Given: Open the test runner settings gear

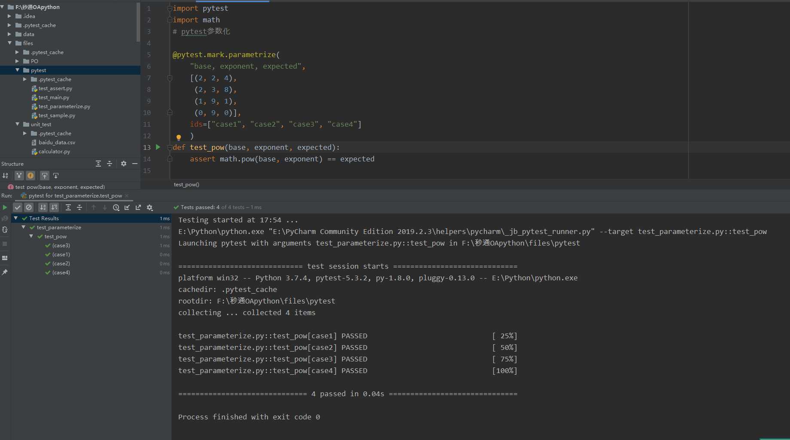Looking at the screenshot, I should 149,207.
